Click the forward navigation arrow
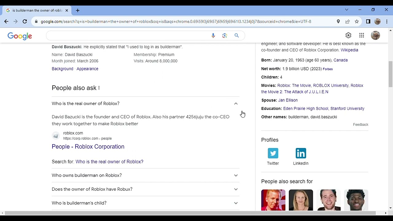393x221 pixels. click(x=16, y=21)
